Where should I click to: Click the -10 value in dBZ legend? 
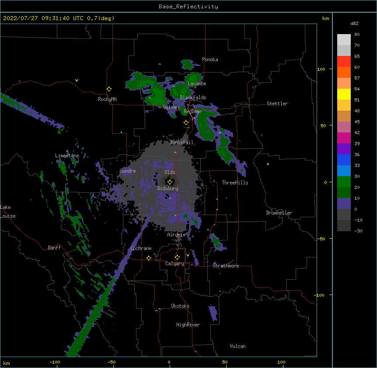[358, 220]
